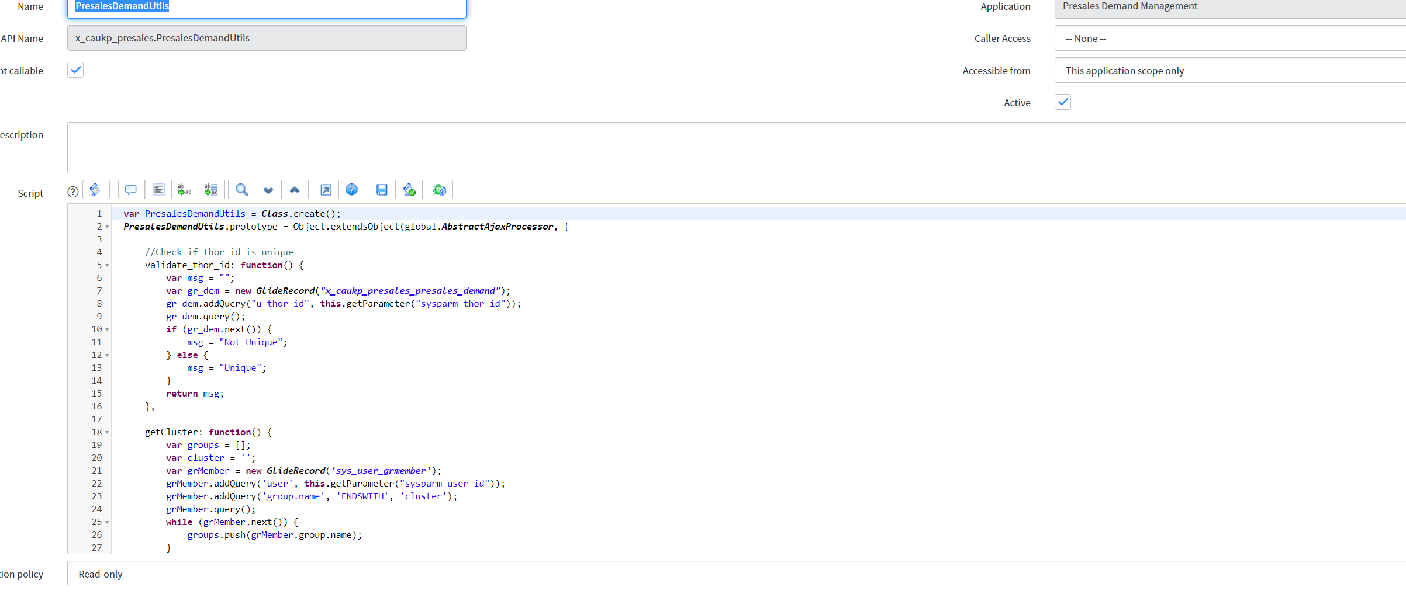Click the API Name field
Viewport: 1406px width, 601px height.
(x=267, y=38)
